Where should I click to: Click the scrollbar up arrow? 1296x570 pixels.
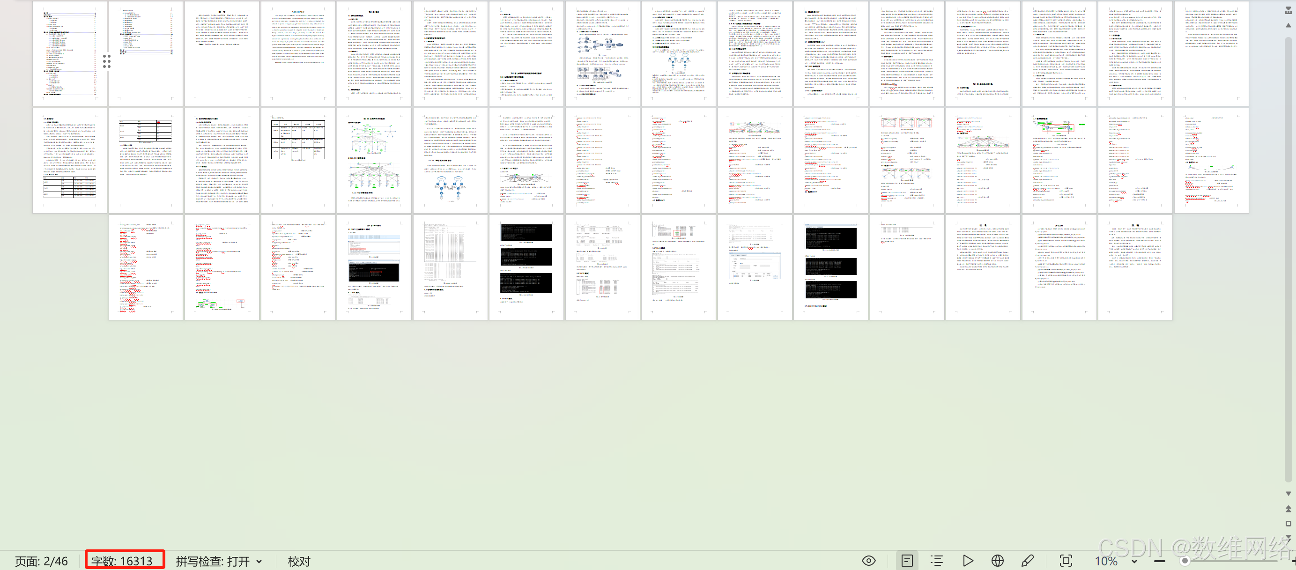pyautogui.click(x=1288, y=25)
